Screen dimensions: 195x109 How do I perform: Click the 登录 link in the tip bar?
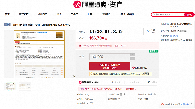click(x=147, y=74)
